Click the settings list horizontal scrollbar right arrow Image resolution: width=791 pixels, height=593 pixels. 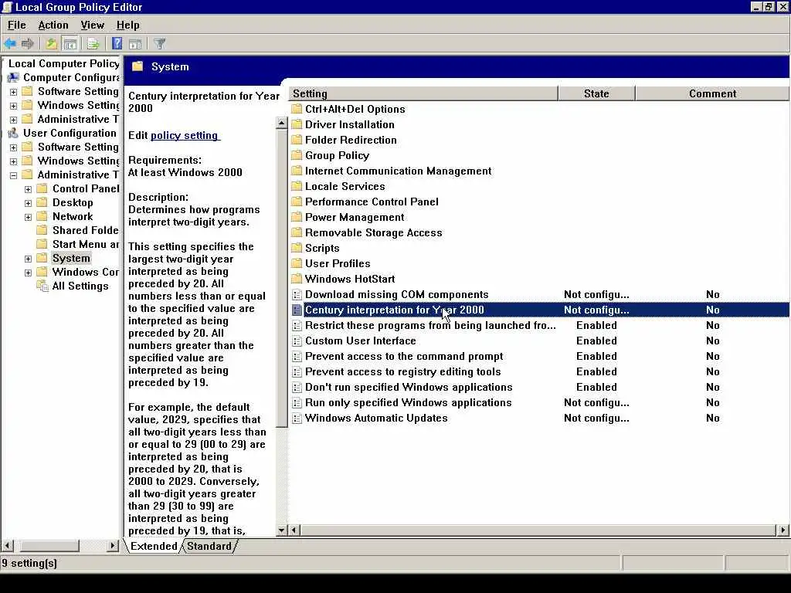783,530
